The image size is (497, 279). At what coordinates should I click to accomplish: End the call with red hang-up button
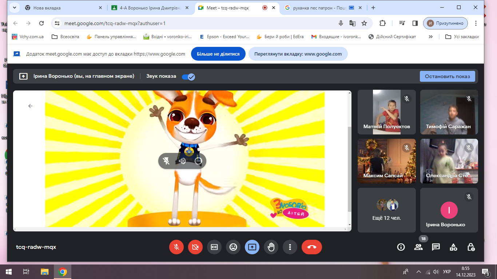pyautogui.click(x=312, y=247)
